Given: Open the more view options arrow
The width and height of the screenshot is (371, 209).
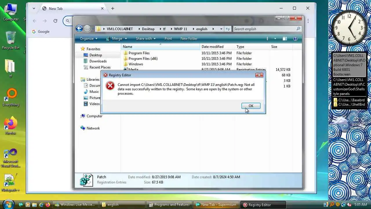Looking at the screenshot, I should coord(275,39).
